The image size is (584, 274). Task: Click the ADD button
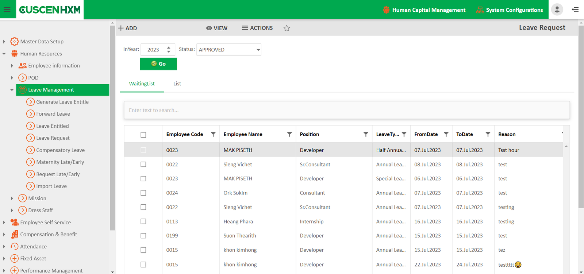127,28
